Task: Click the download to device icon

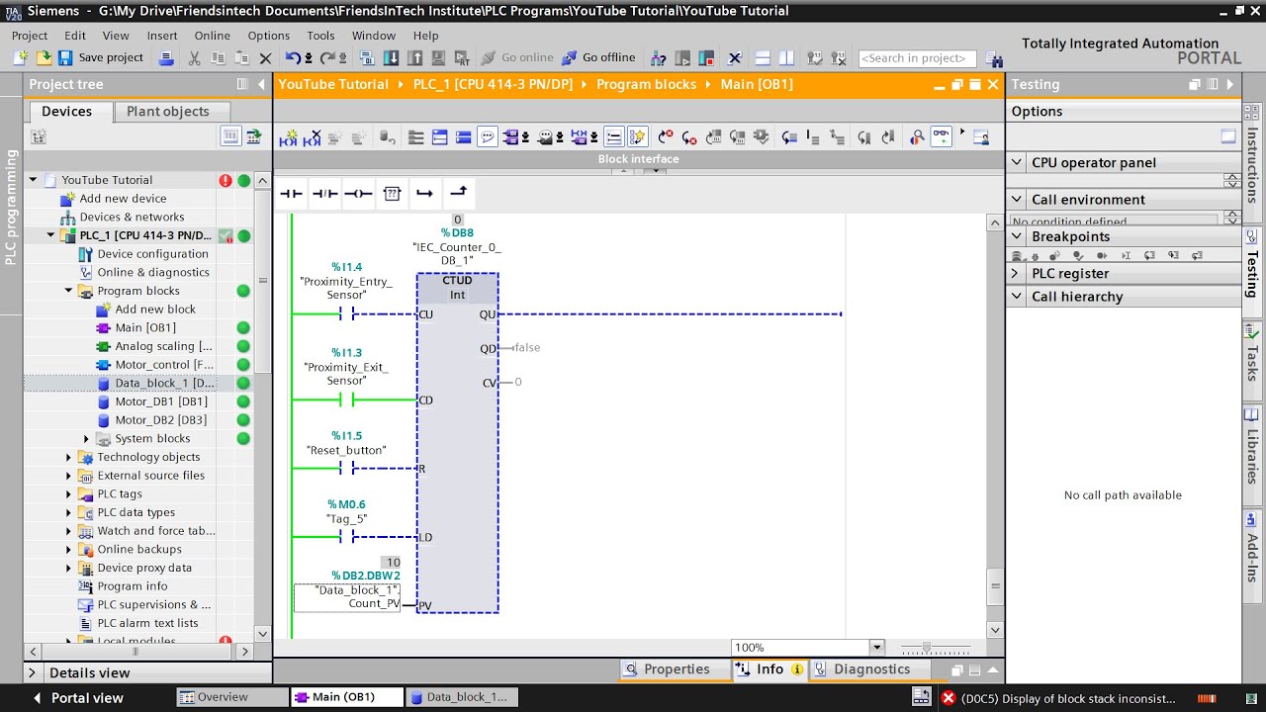Action: coord(391,58)
